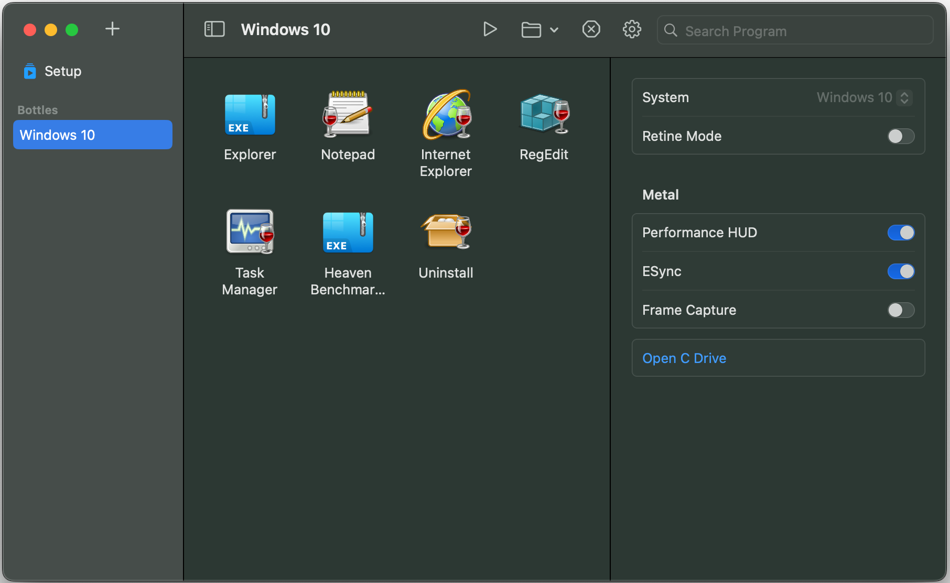Click the Setup icon in the sidebar
The width and height of the screenshot is (950, 583).
[x=30, y=71]
